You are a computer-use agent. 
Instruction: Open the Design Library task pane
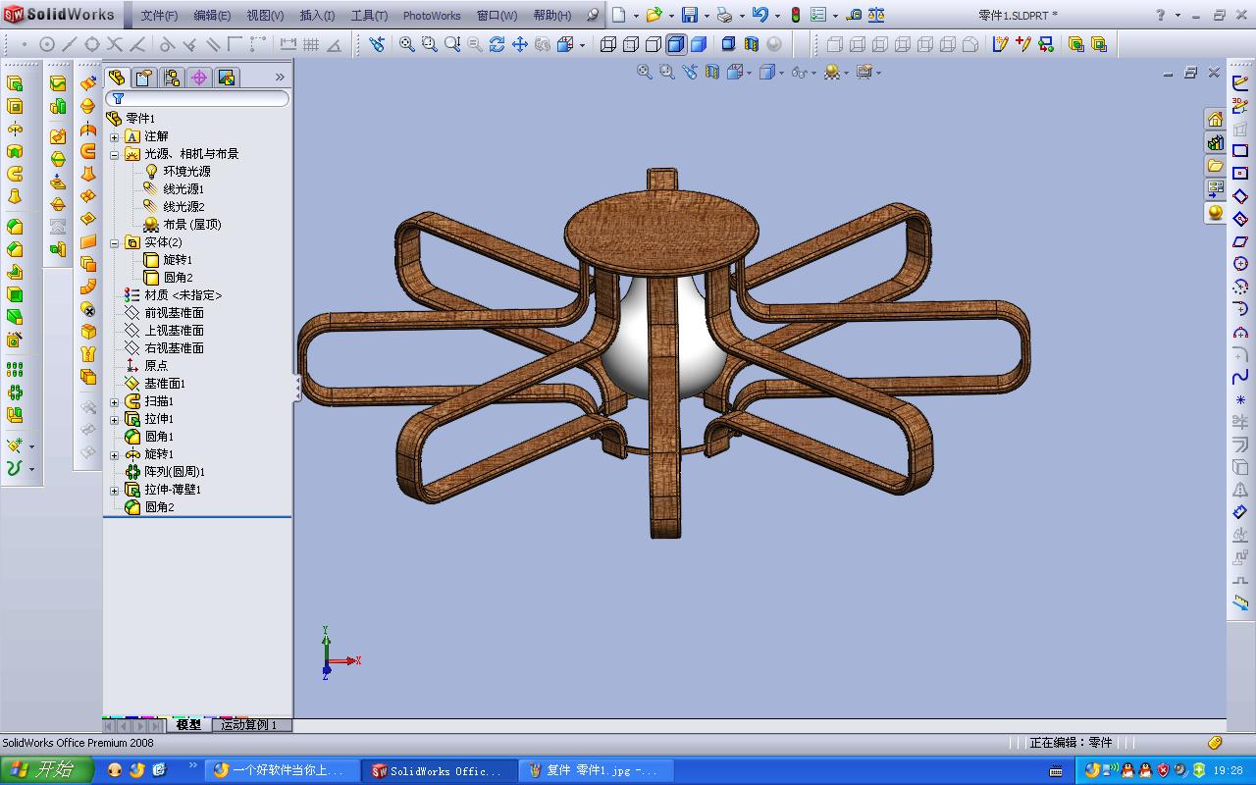[x=1216, y=142]
